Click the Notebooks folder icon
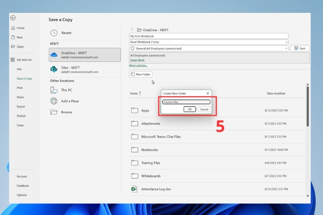323x215 pixels. (x=134, y=150)
